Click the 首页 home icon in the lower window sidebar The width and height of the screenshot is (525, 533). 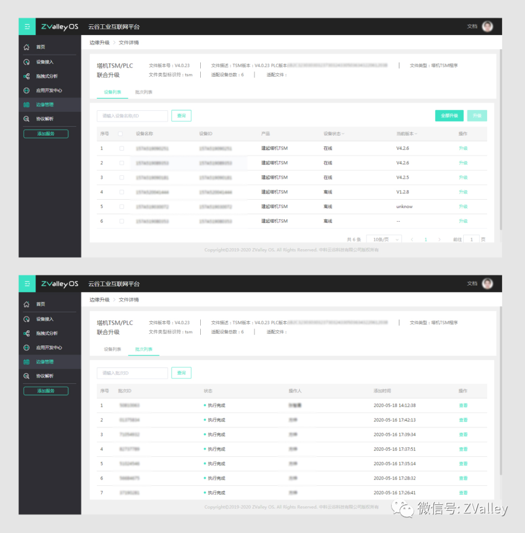tap(27, 304)
